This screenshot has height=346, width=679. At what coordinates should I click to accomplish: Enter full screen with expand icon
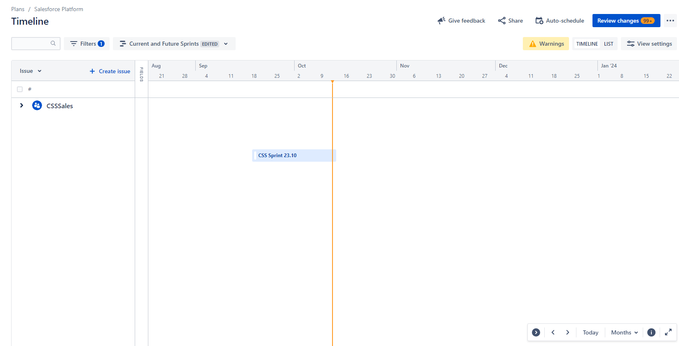point(668,332)
